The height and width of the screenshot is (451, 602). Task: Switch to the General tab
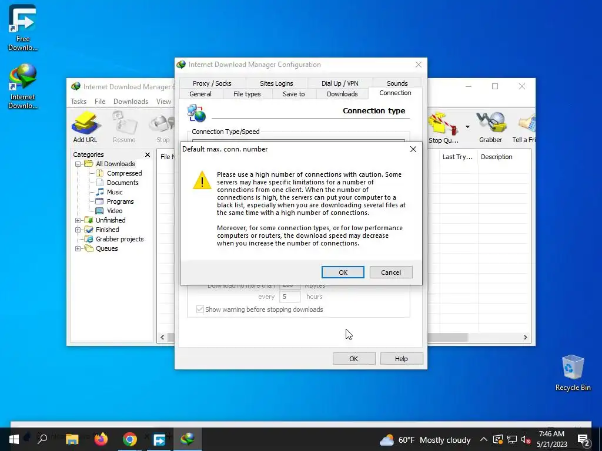(x=200, y=93)
